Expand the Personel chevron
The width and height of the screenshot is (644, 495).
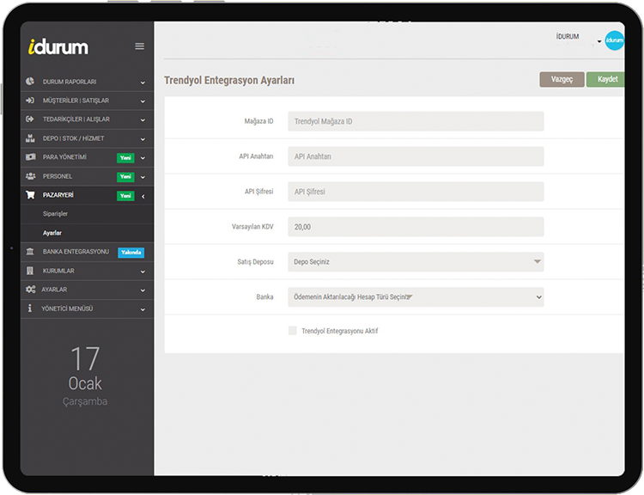(x=143, y=177)
